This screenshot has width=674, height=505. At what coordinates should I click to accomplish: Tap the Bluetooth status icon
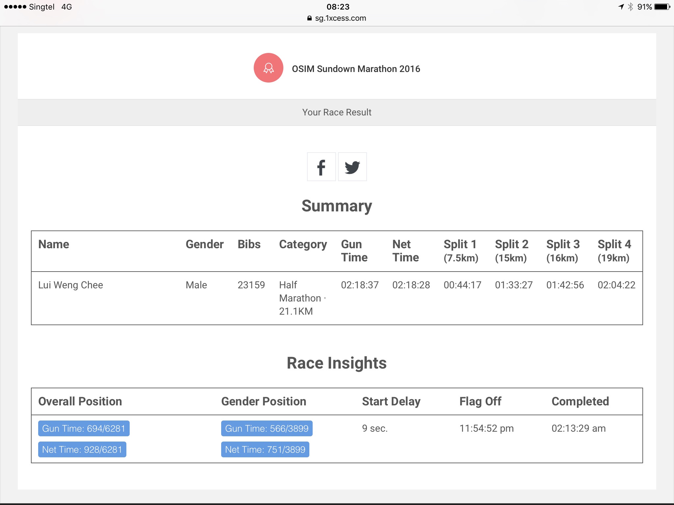point(631,7)
